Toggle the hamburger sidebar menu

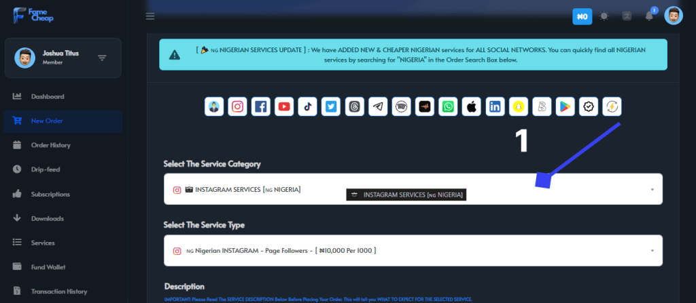pos(150,16)
